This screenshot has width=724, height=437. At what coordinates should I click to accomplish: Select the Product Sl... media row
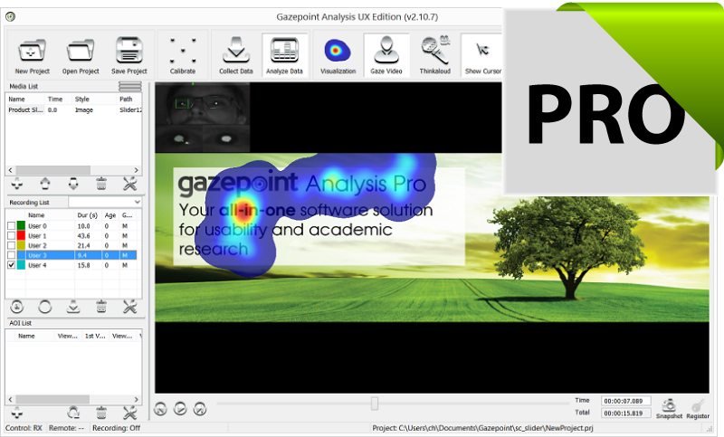pyautogui.click(x=73, y=109)
